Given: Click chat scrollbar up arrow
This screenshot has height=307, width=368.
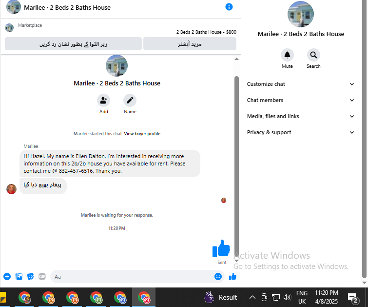Looking at the screenshot, I should coord(236,59).
